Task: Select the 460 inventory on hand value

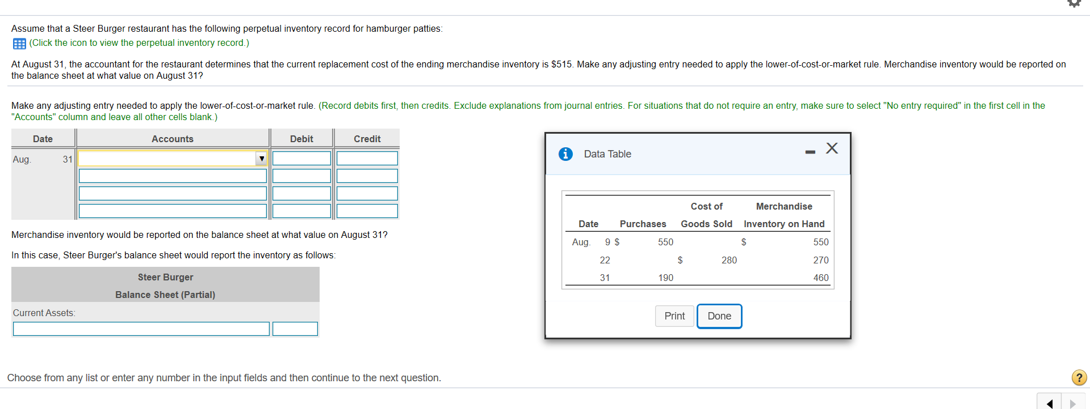Action: pos(821,278)
